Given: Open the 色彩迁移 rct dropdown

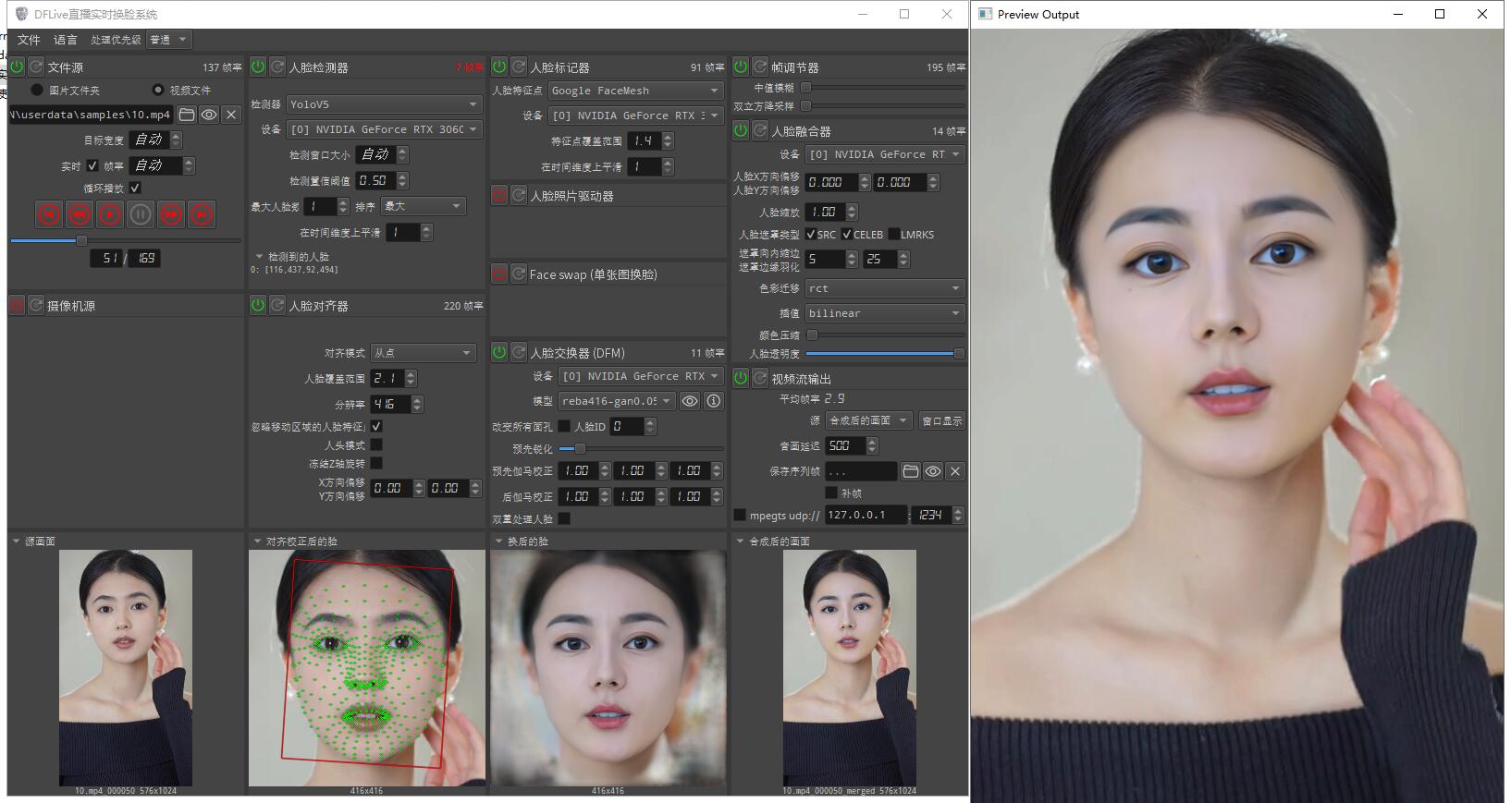Looking at the screenshot, I should click(884, 288).
